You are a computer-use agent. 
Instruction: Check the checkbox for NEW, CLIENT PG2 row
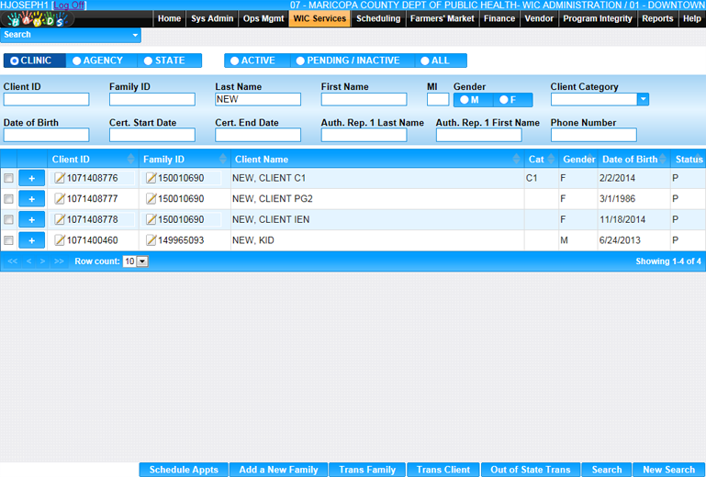pos(9,199)
